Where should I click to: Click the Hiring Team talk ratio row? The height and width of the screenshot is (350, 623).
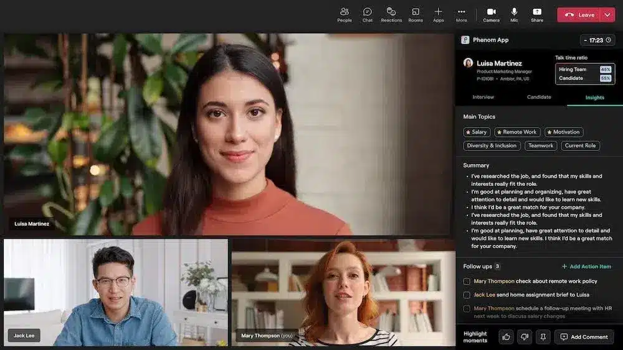[584, 70]
